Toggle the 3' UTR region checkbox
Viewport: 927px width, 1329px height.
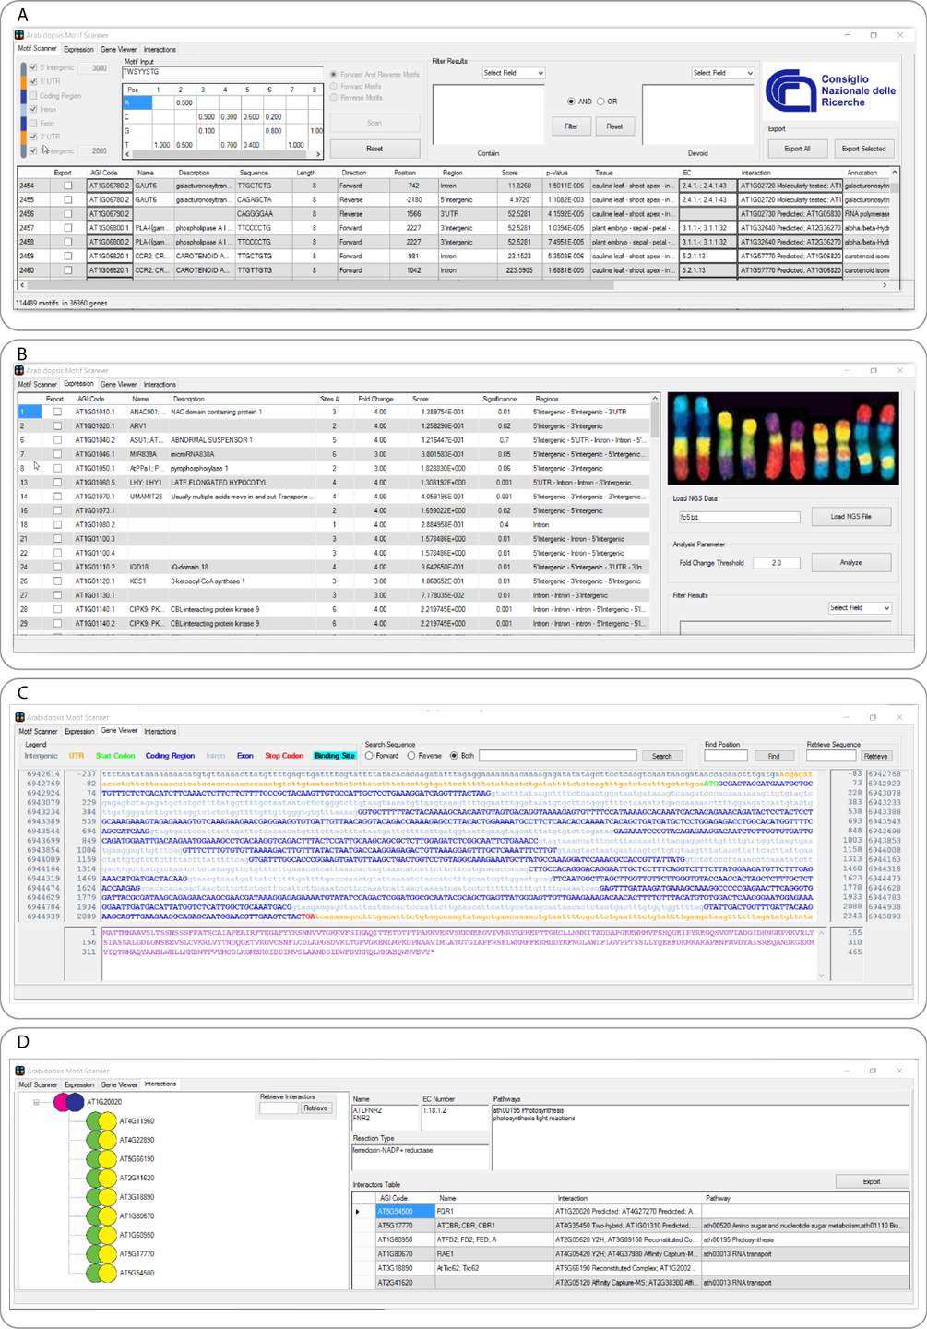(33, 137)
